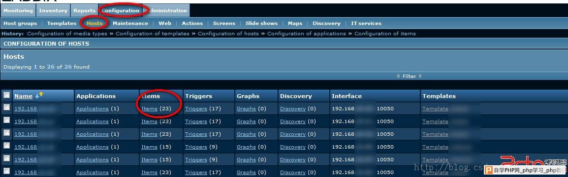Switch to the Reports tab

click(x=84, y=10)
